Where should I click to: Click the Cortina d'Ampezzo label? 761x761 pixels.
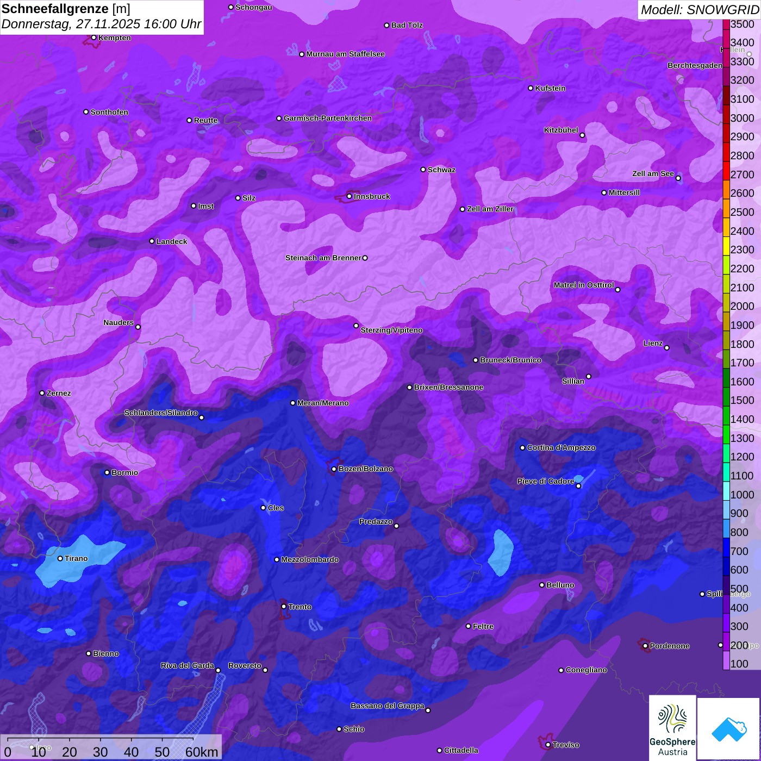tap(561, 447)
